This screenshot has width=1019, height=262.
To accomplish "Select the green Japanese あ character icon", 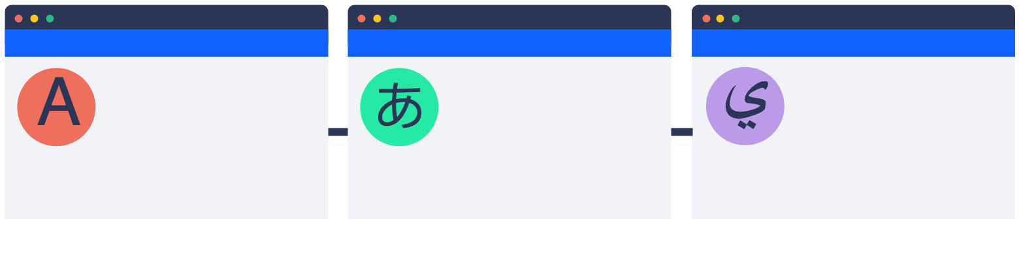I will 399,107.
